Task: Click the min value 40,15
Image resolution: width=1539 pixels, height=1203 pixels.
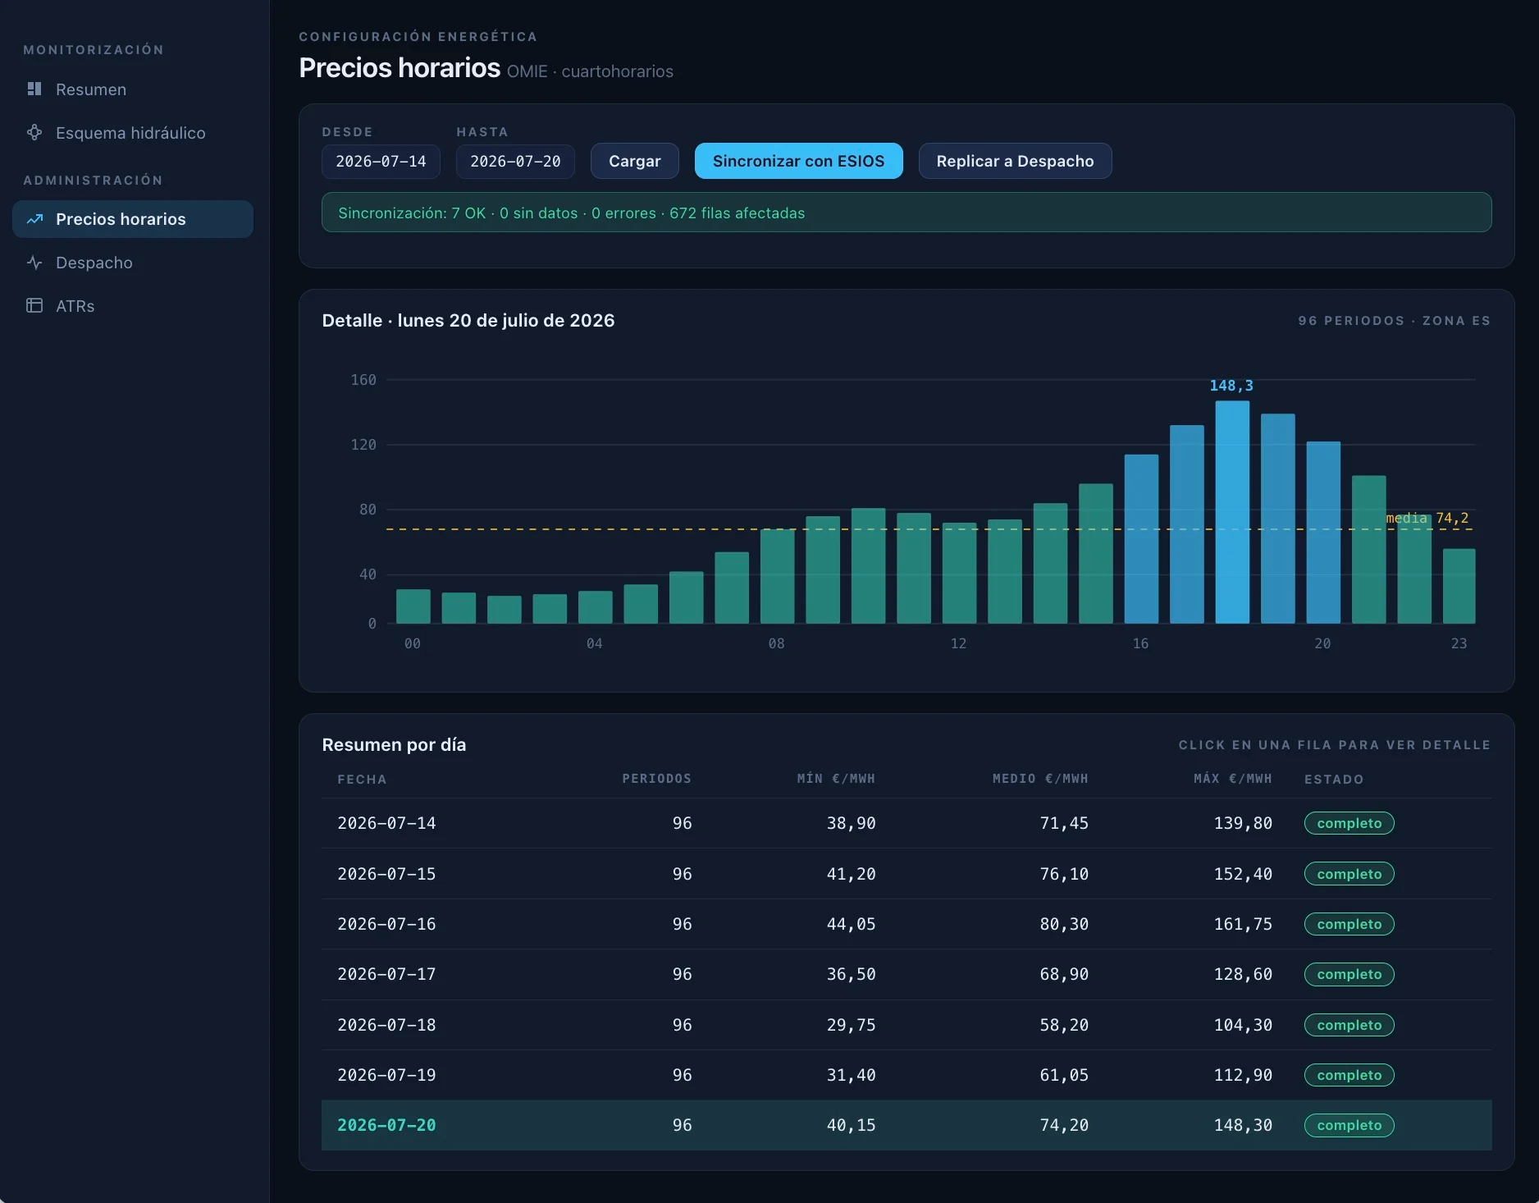Action: [x=851, y=1125]
